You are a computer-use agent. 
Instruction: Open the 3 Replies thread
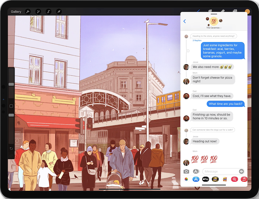197,41
